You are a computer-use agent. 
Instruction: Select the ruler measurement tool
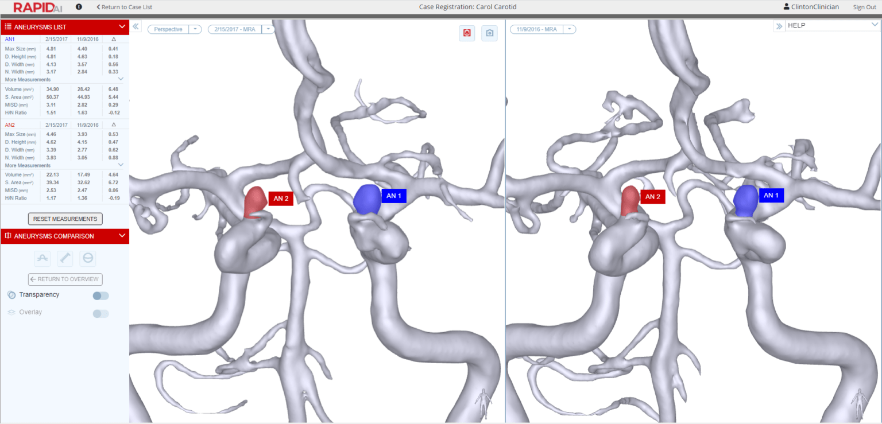[65, 258]
